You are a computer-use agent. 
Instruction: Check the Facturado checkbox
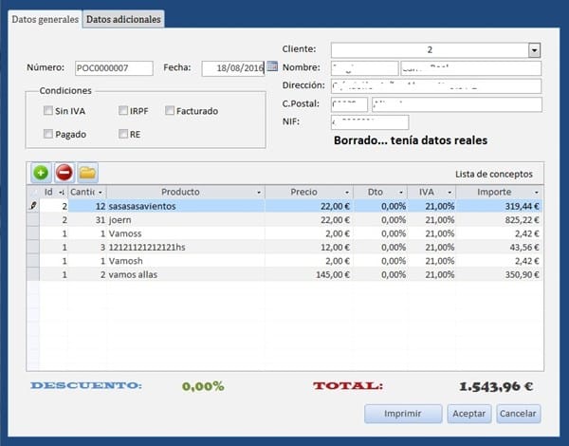170,111
